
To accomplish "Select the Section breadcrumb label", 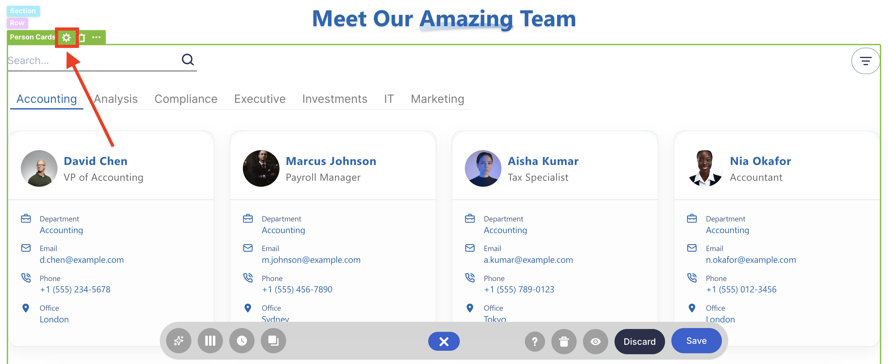I will (x=23, y=11).
